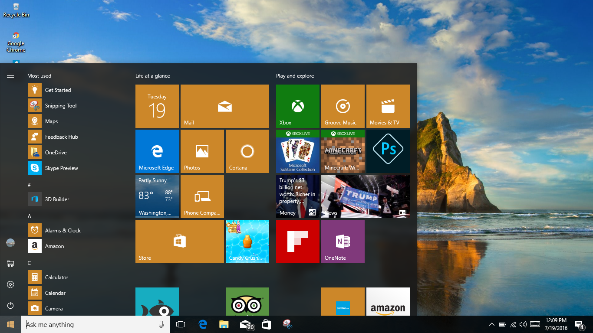This screenshot has width=593, height=333.
Task: Open the Action Center notifications icon
Action: pos(579,324)
